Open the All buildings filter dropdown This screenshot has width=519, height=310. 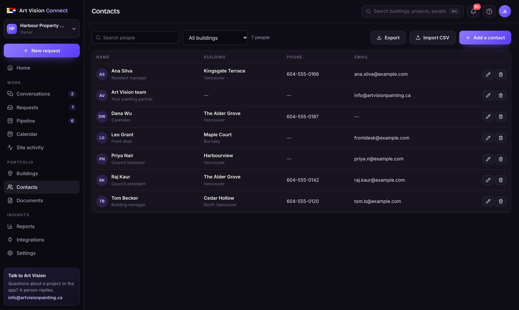click(x=215, y=38)
